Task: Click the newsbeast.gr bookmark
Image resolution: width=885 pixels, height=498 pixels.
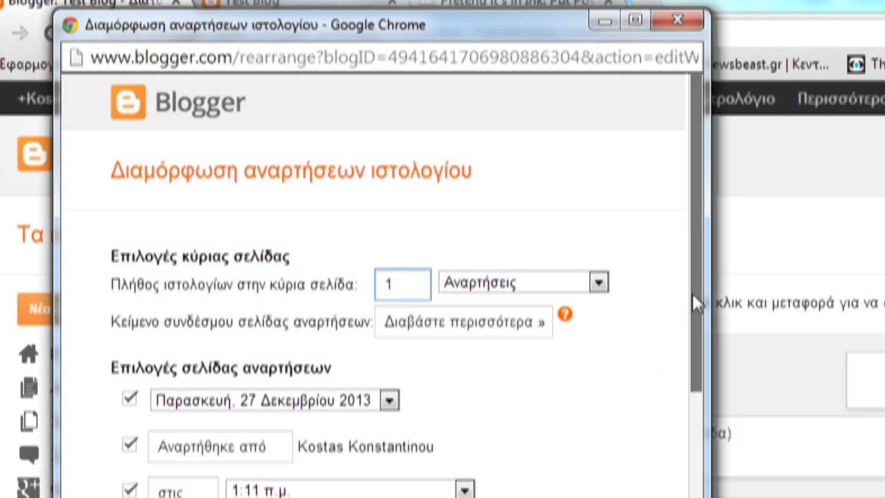Action: 771,64
